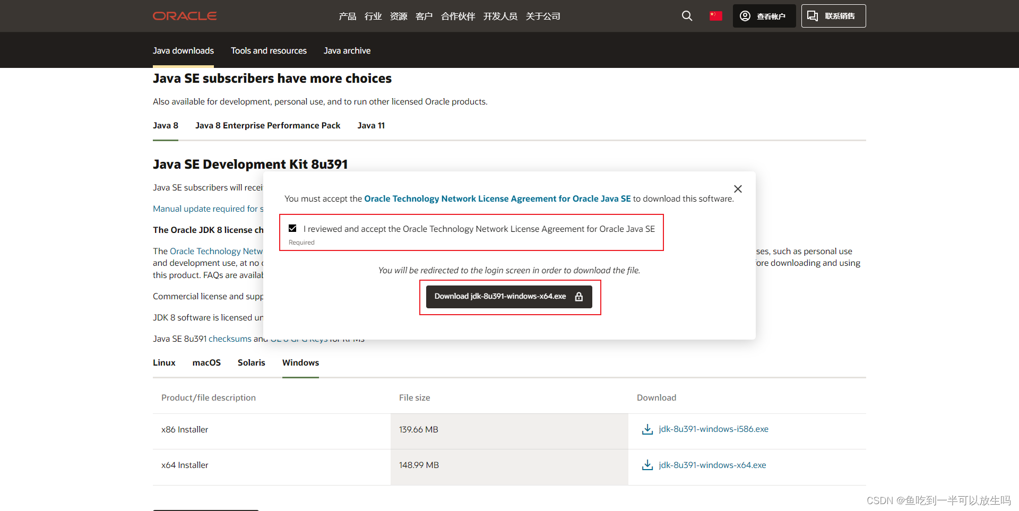The height and width of the screenshot is (511, 1019).
Task: Click download icon beside jdk-8u391-windows-i586.exe
Action: [x=647, y=429]
